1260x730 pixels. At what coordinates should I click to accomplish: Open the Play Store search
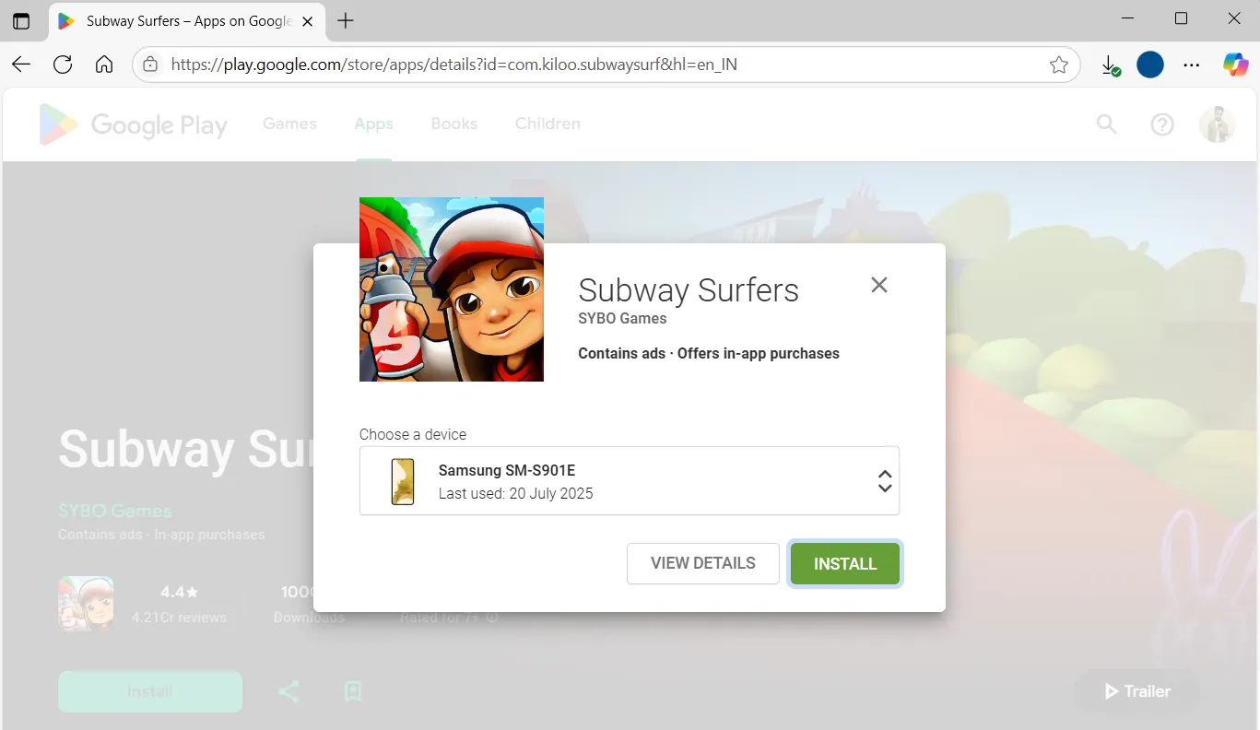[1106, 124]
